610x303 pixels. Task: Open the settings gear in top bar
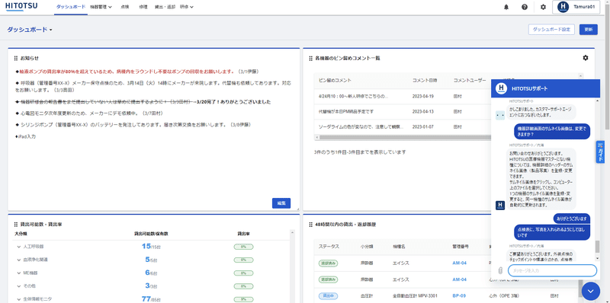coord(543,7)
